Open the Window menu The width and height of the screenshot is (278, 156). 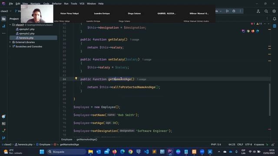click(91, 3)
